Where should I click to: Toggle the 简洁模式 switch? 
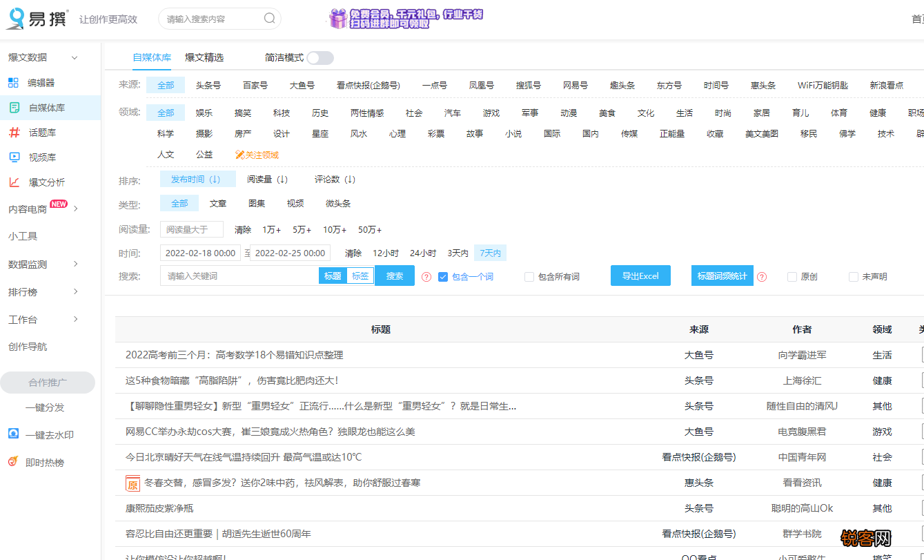click(x=320, y=58)
